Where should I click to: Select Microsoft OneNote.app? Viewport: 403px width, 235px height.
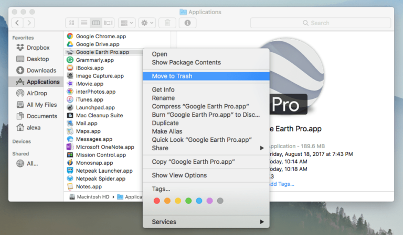(105, 147)
